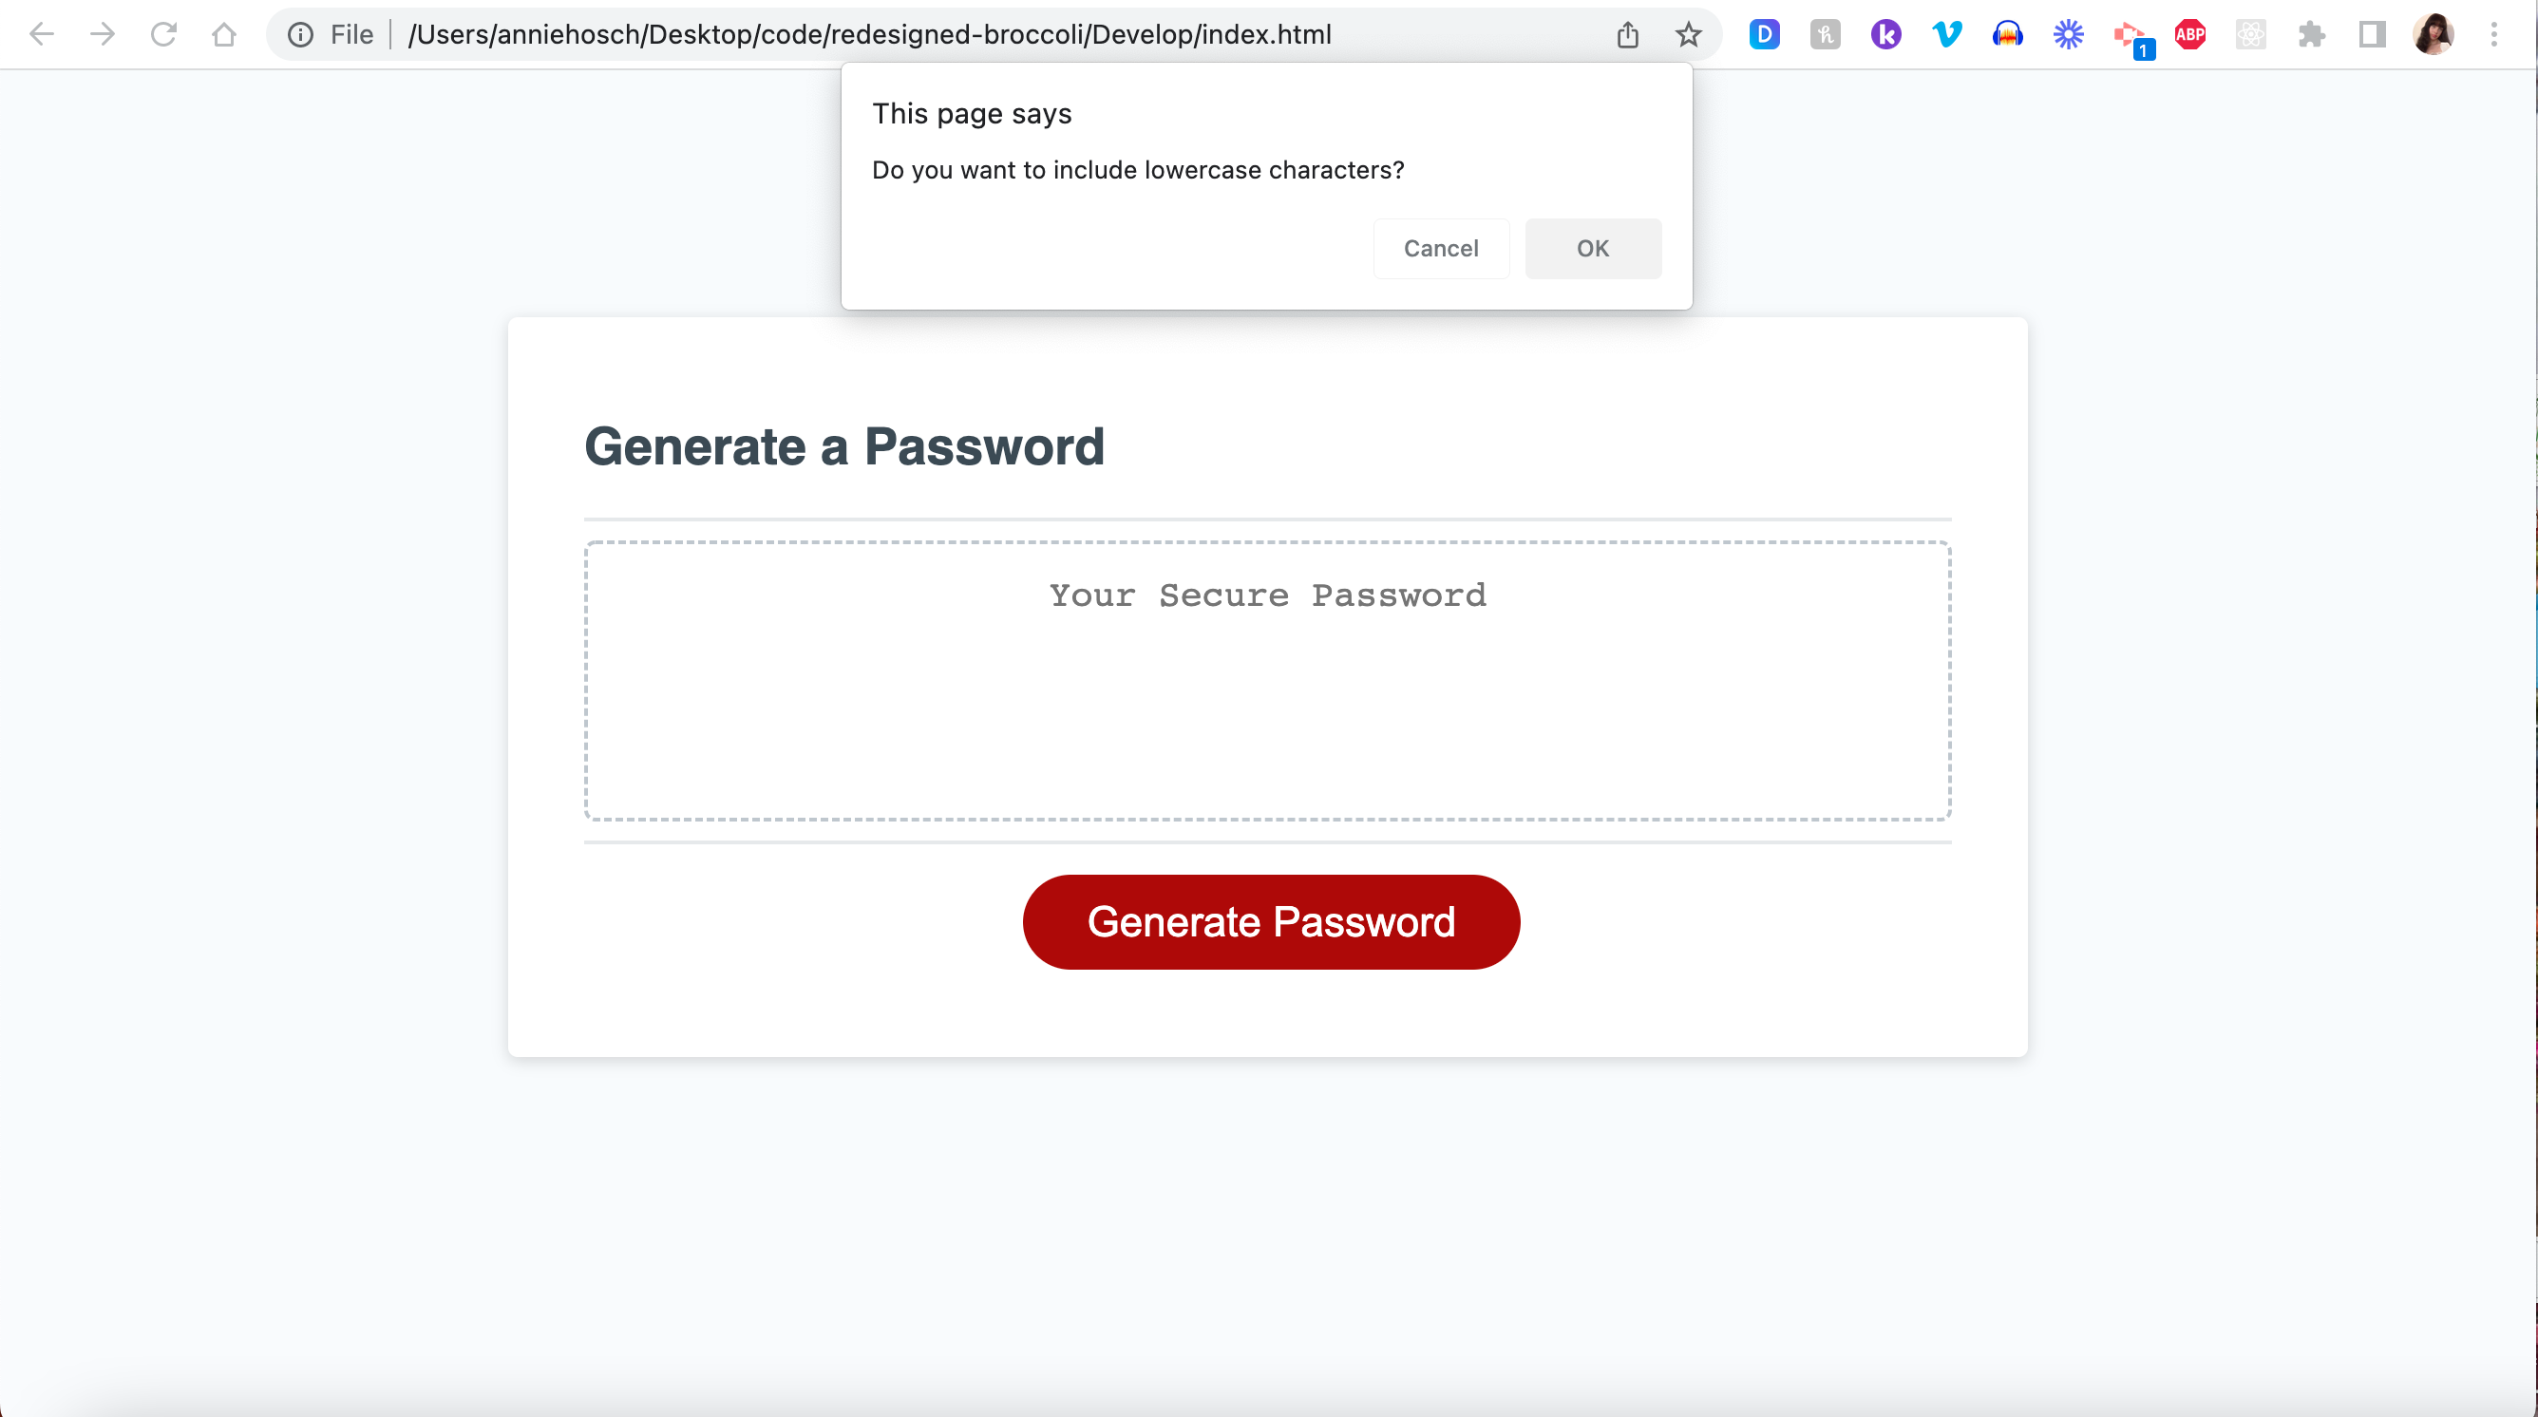
Task: Open the Honey extension
Action: (1825, 33)
